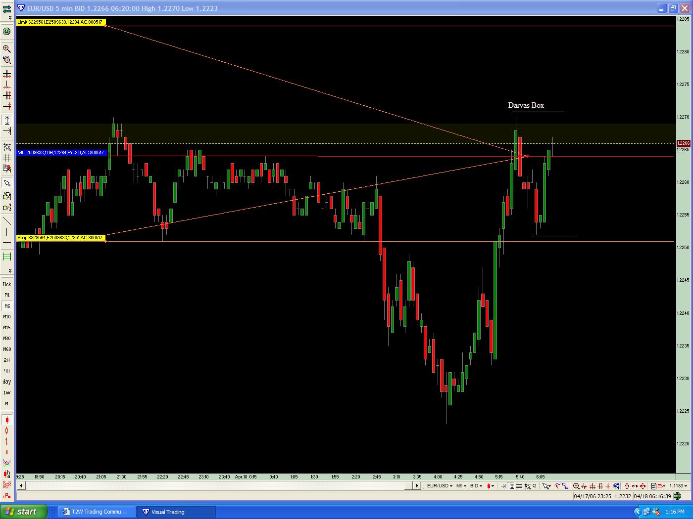Click the bottom toolbar crosshair pointer icon
The height and width of the screenshot is (519, 693).
tap(527, 486)
